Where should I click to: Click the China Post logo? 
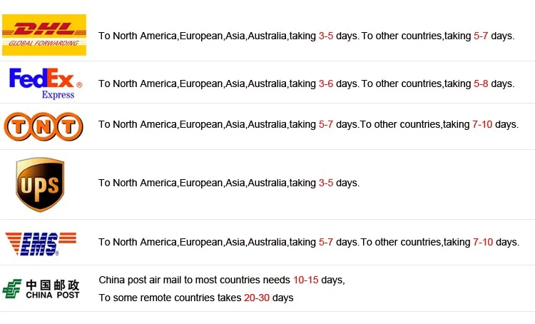[x=41, y=288]
